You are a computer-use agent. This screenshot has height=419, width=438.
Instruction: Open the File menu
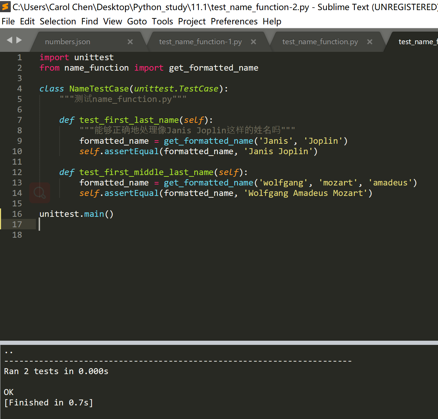pos(8,22)
